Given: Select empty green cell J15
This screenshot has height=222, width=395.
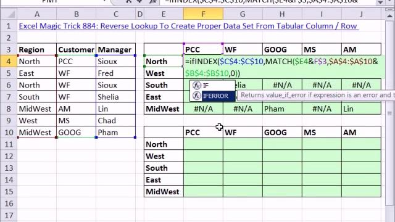Looking at the screenshot, I should coord(361,192).
